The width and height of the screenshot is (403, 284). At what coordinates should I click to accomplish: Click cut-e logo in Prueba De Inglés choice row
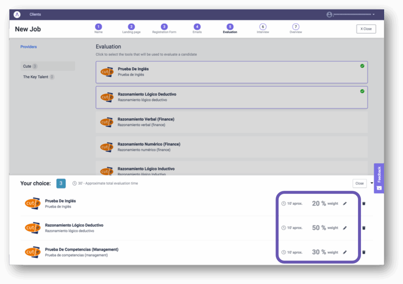(x=33, y=203)
